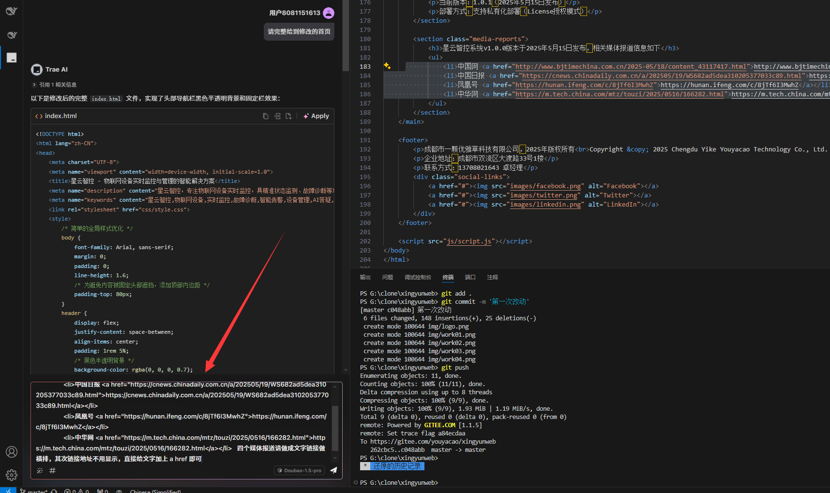Click user 8081151613 avatar

click(x=329, y=13)
